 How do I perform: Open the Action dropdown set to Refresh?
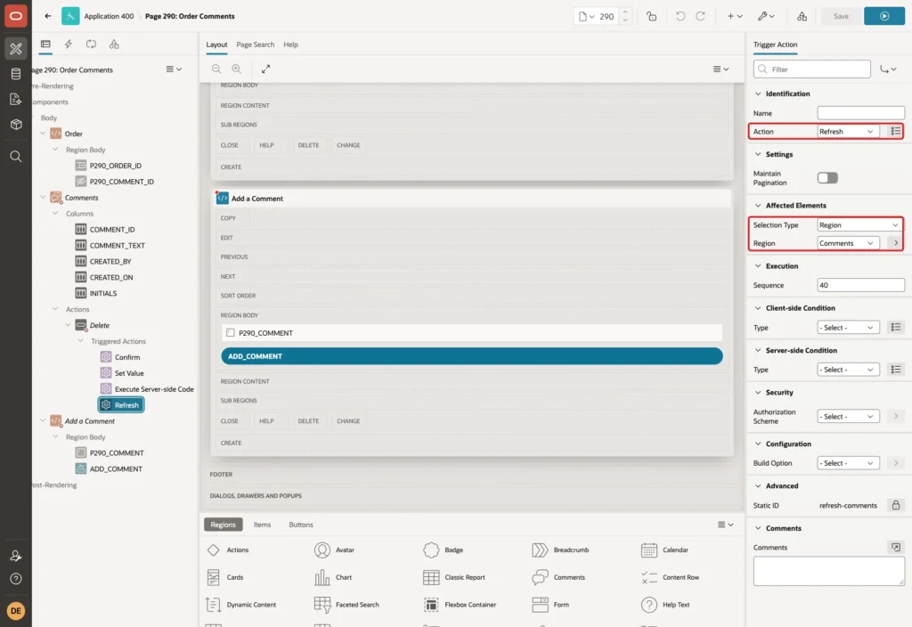(x=848, y=132)
